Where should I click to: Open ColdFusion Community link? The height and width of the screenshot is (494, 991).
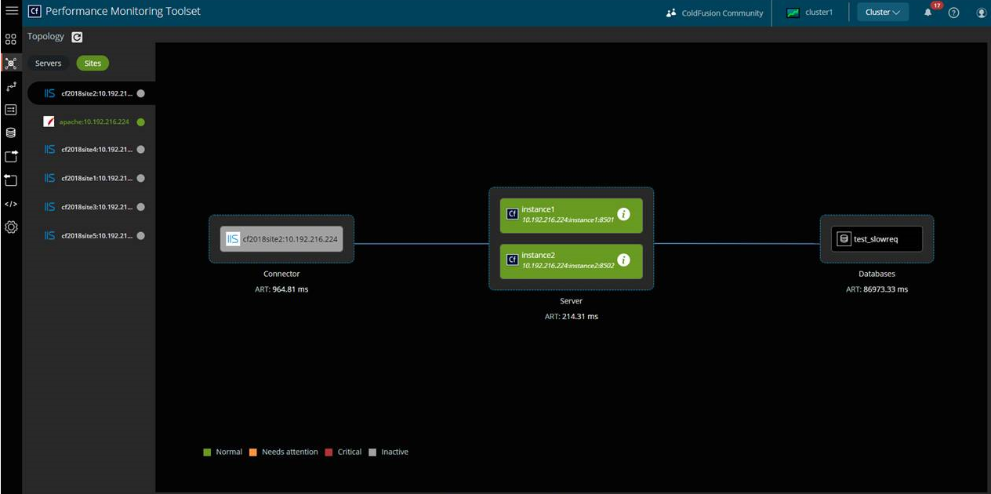pyautogui.click(x=722, y=13)
